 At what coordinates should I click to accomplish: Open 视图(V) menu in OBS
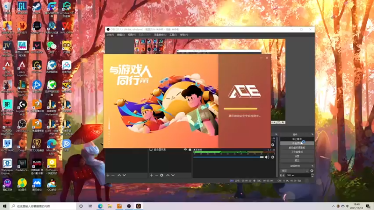pos(131,35)
